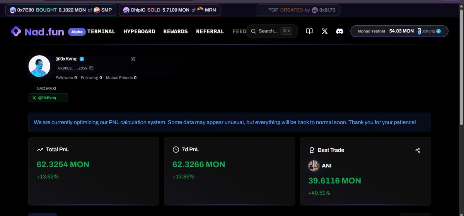Click the 62.3254 MON Total PnL value
Image resolution: width=464 pixels, height=216 pixels.
63,164
